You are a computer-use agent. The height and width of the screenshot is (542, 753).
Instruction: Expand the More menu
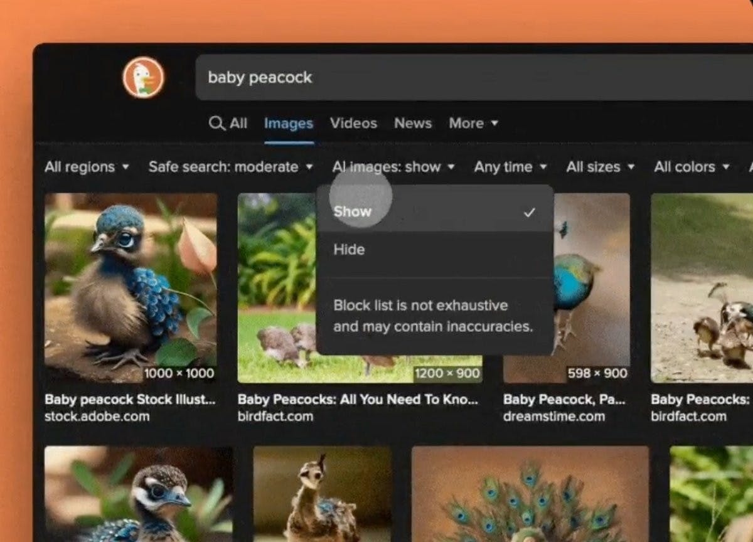(473, 124)
